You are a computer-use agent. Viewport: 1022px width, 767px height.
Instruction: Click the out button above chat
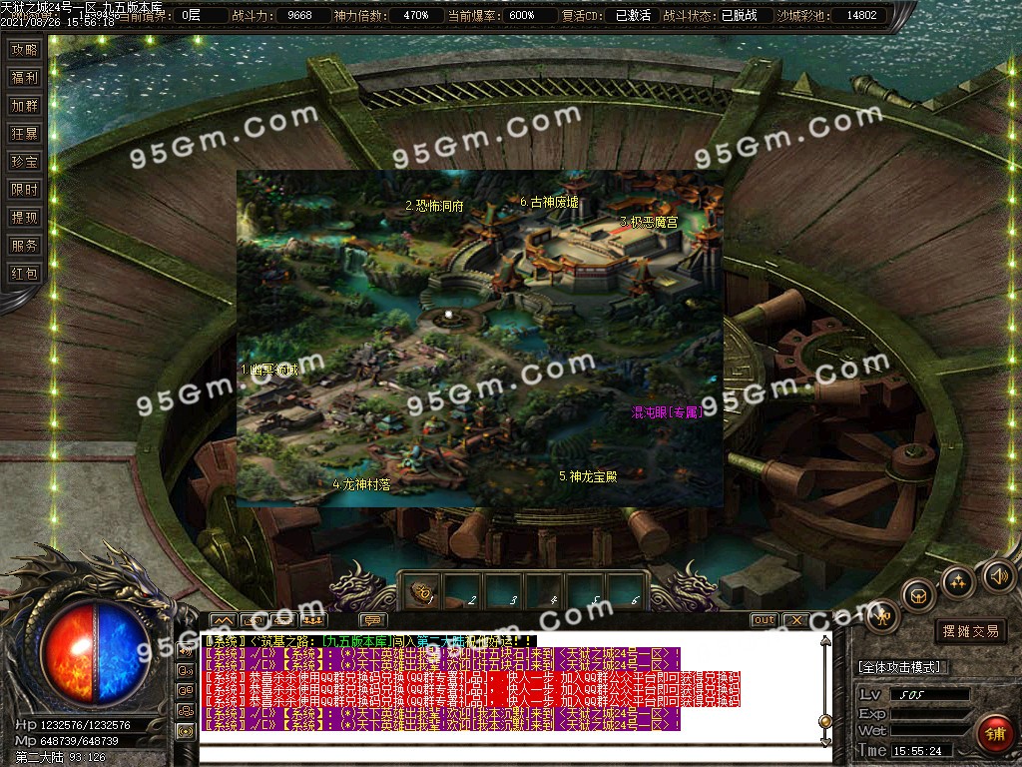764,620
